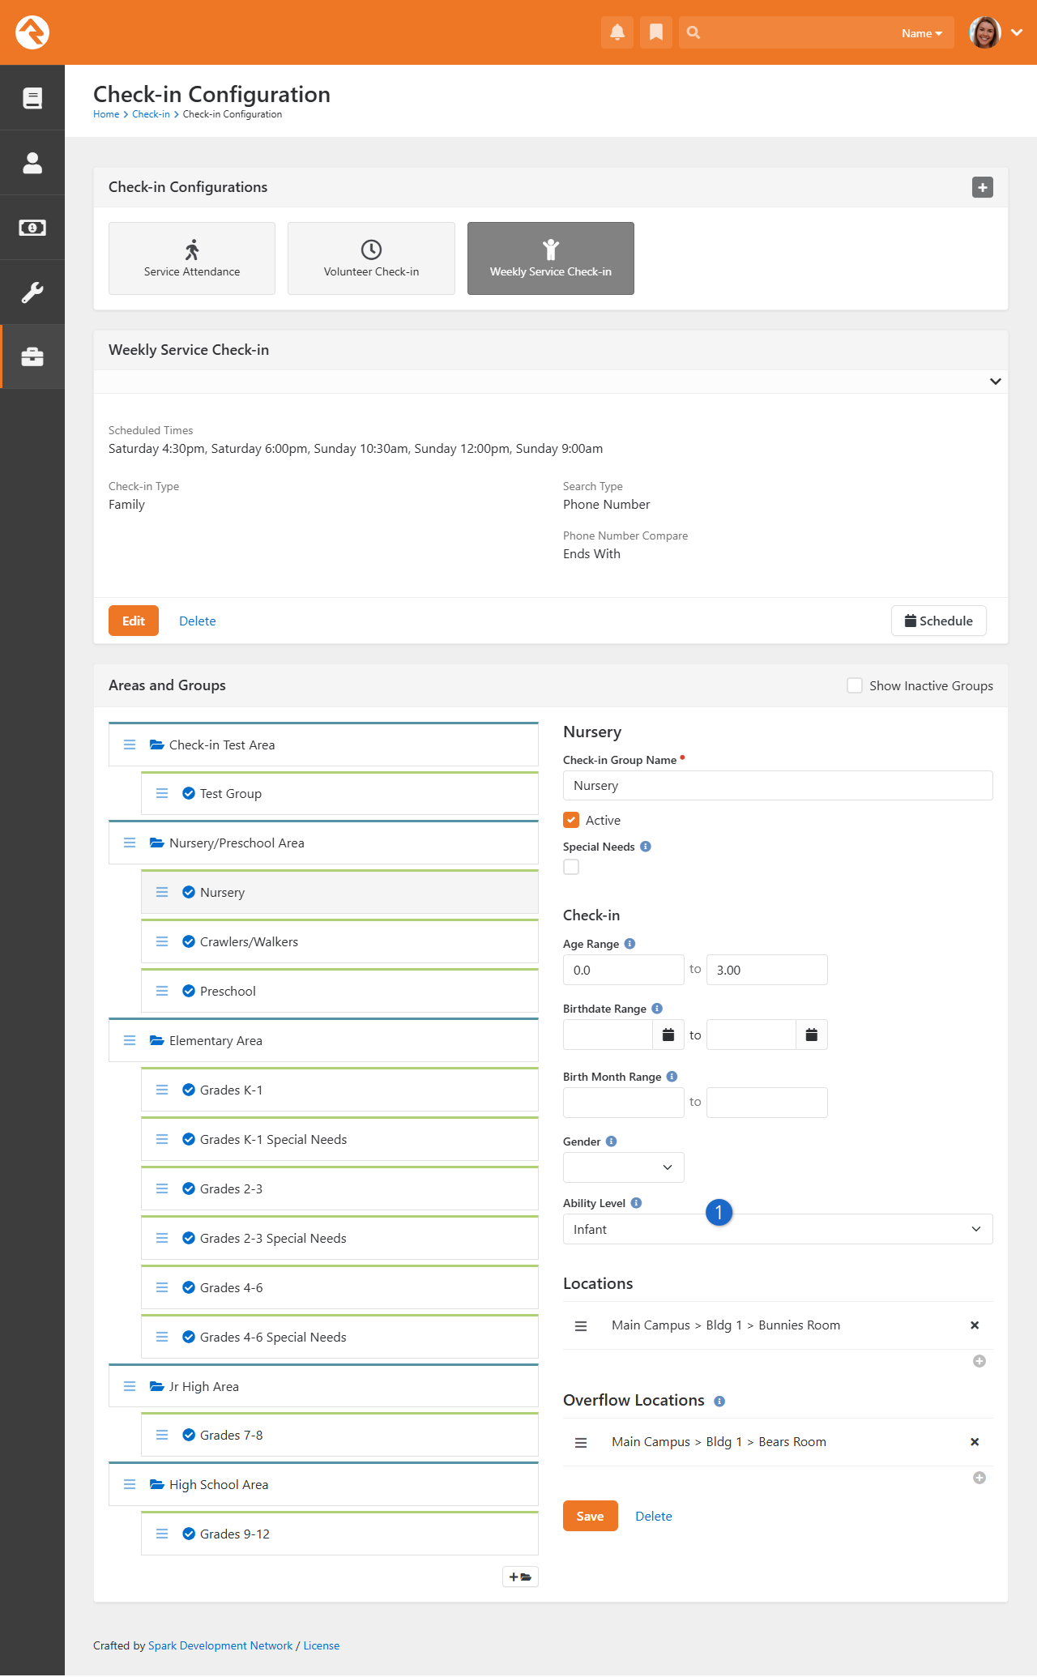This screenshot has width=1037, height=1677.
Task: Add a new location with plus icon
Action: 979,1361
